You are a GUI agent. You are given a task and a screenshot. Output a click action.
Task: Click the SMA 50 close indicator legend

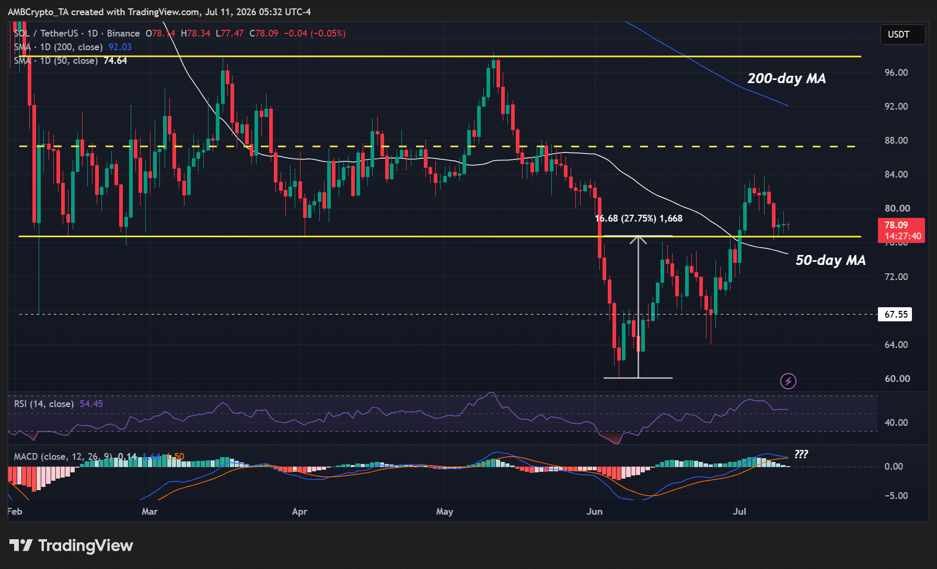71,61
